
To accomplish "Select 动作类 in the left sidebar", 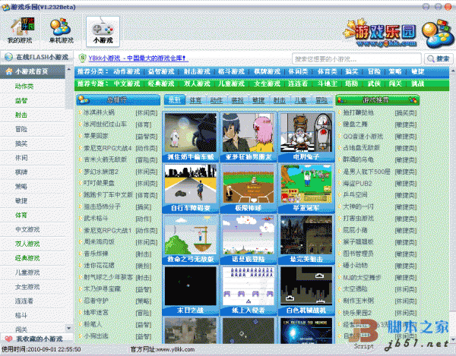I will [24, 87].
